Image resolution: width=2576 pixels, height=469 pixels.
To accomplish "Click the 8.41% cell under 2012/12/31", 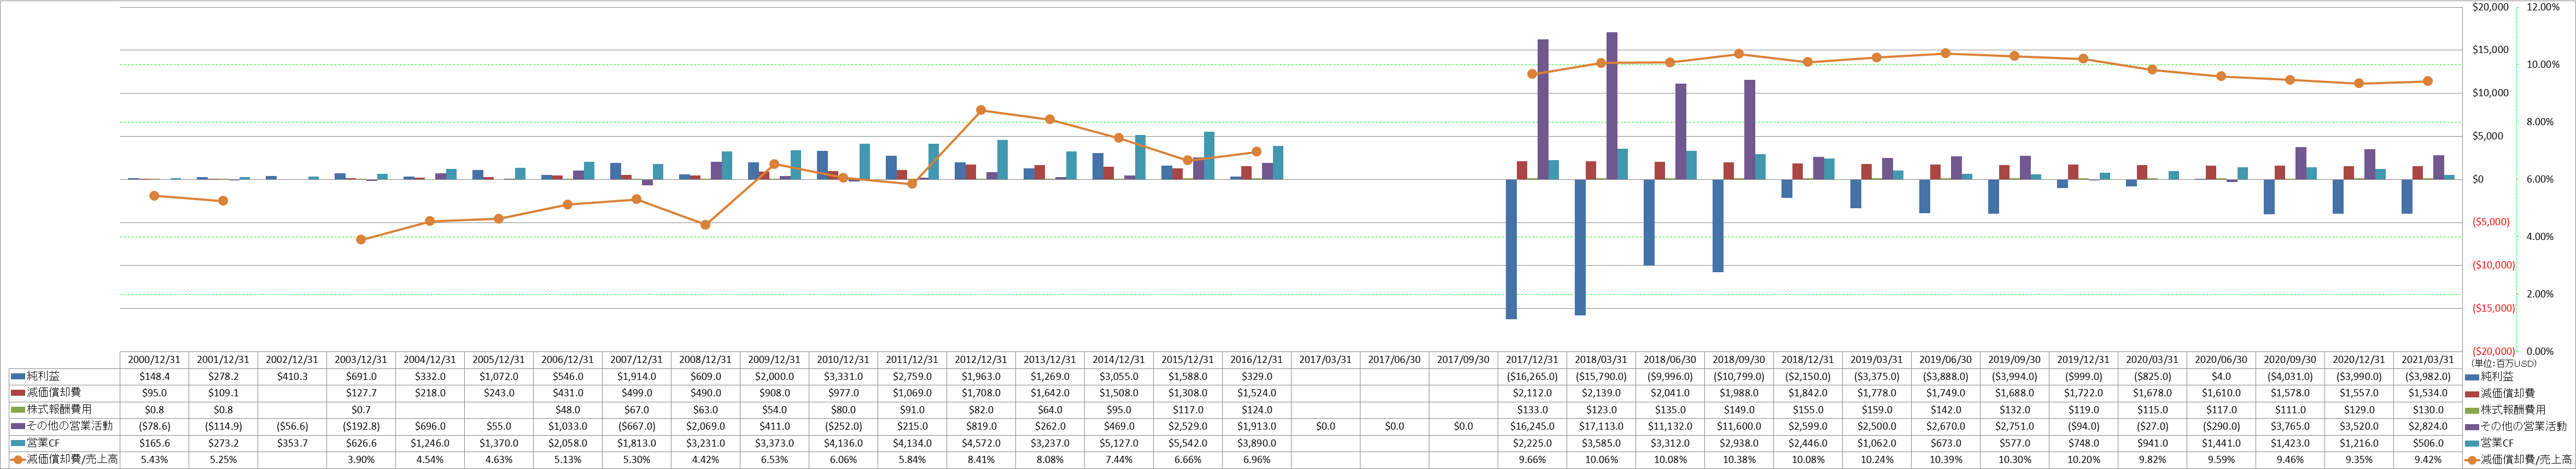I will click(x=981, y=460).
